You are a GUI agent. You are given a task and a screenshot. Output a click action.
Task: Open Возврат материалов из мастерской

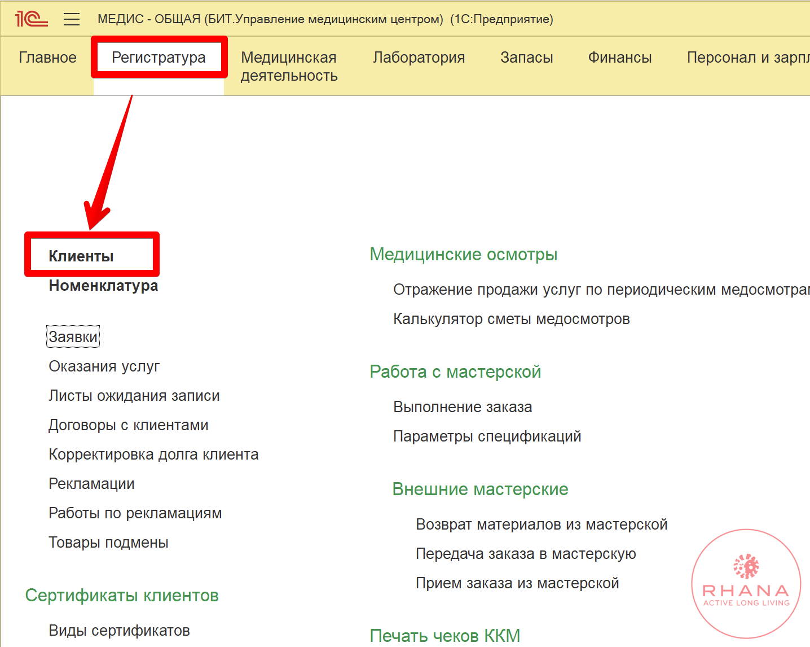[x=542, y=524]
